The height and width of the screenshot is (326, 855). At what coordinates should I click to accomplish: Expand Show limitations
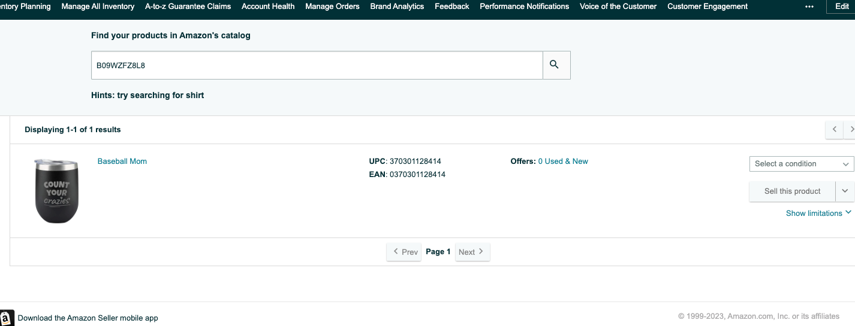[x=818, y=214]
